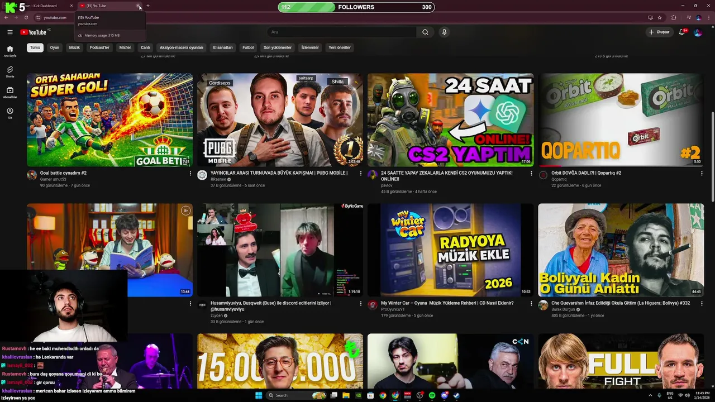The image size is (715, 402).
Task: Select the Son yüklenenler chip
Action: click(278, 47)
